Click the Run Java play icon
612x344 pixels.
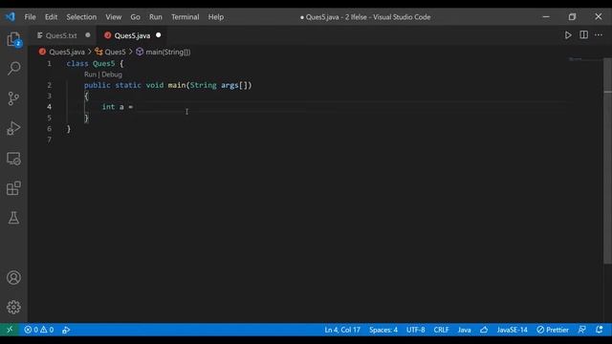568,35
